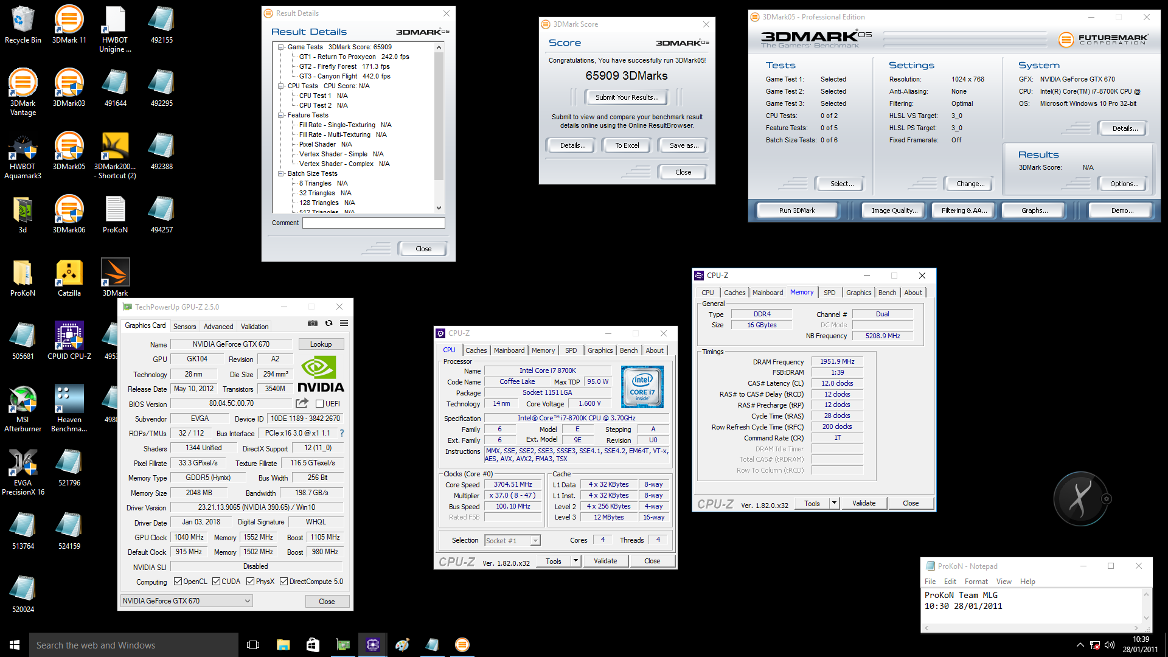Take a GPU-Z screenshot with camera icon
The image size is (1168, 657).
pyautogui.click(x=313, y=323)
